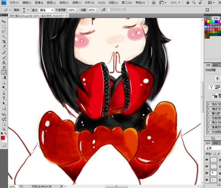The width and height of the screenshot is (221, 188).
Task: Enable airbrush mode in options bar
Action: 104,10
